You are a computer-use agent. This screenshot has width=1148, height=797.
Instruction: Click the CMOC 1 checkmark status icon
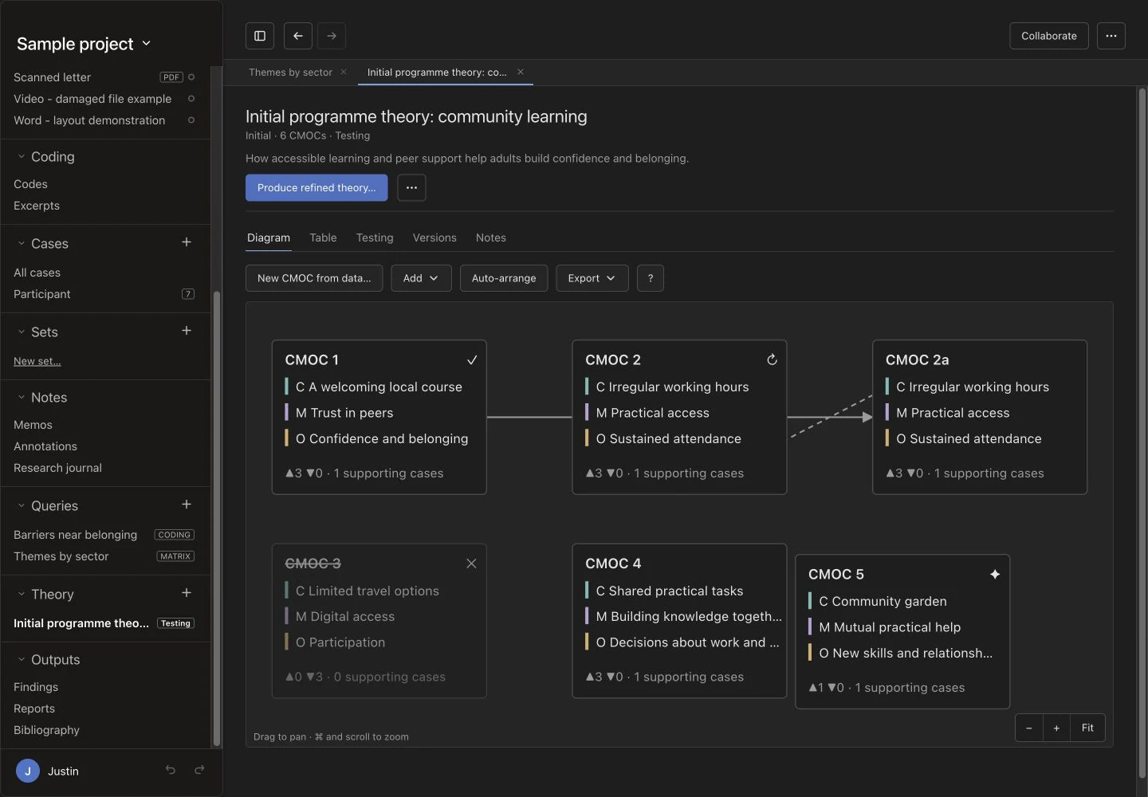coord(472,360)
